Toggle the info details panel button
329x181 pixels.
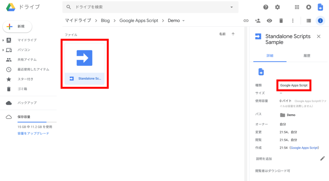pyautogui.click(x=320, y=21)
